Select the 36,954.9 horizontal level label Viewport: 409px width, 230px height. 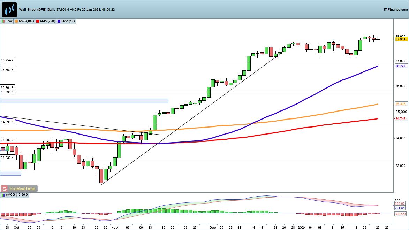(8, 60)
